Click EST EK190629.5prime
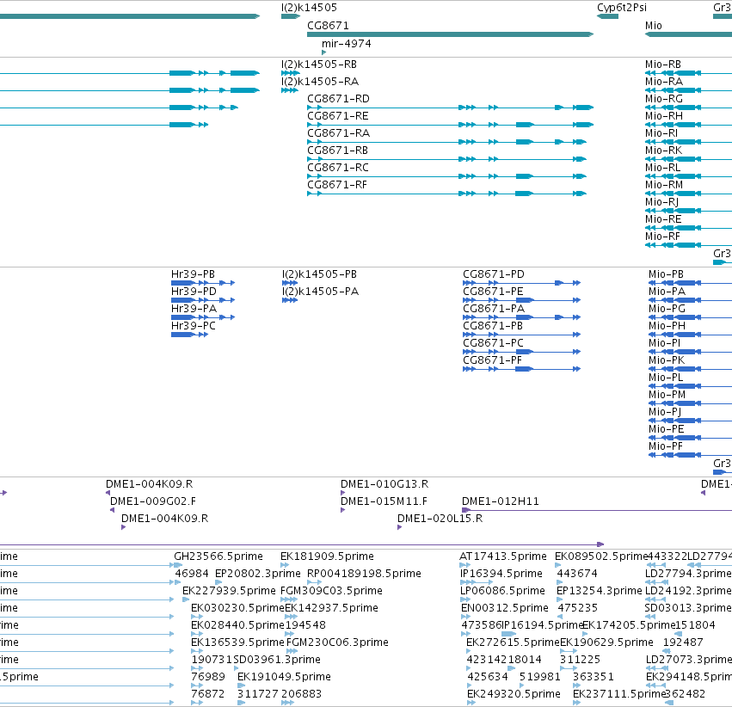This screenshot has height=707, width=732. [x=569, y=651]
